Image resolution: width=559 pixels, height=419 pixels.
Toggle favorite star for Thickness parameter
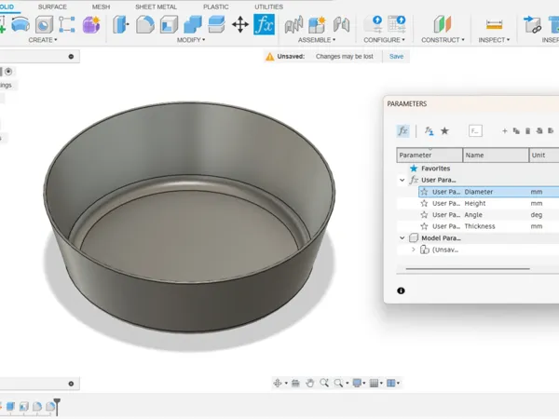tap(424, 226)
